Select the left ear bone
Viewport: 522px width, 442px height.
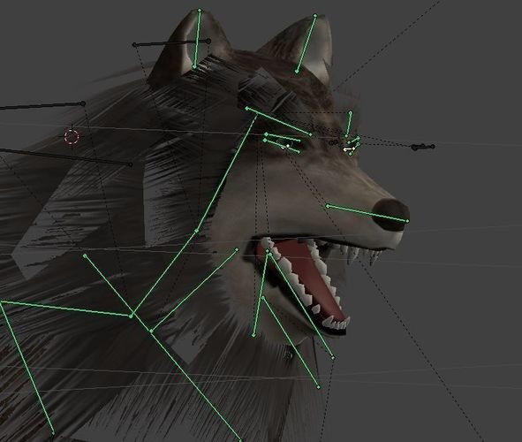(197, 39)
